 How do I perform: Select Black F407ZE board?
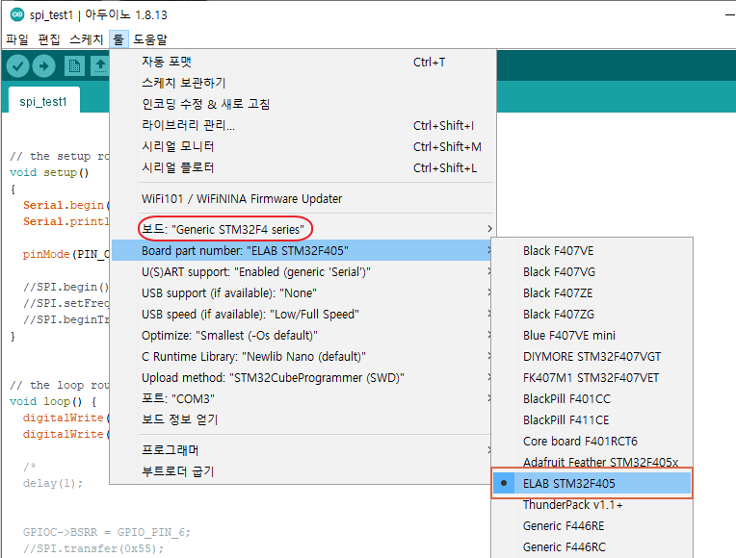(591, 293)
